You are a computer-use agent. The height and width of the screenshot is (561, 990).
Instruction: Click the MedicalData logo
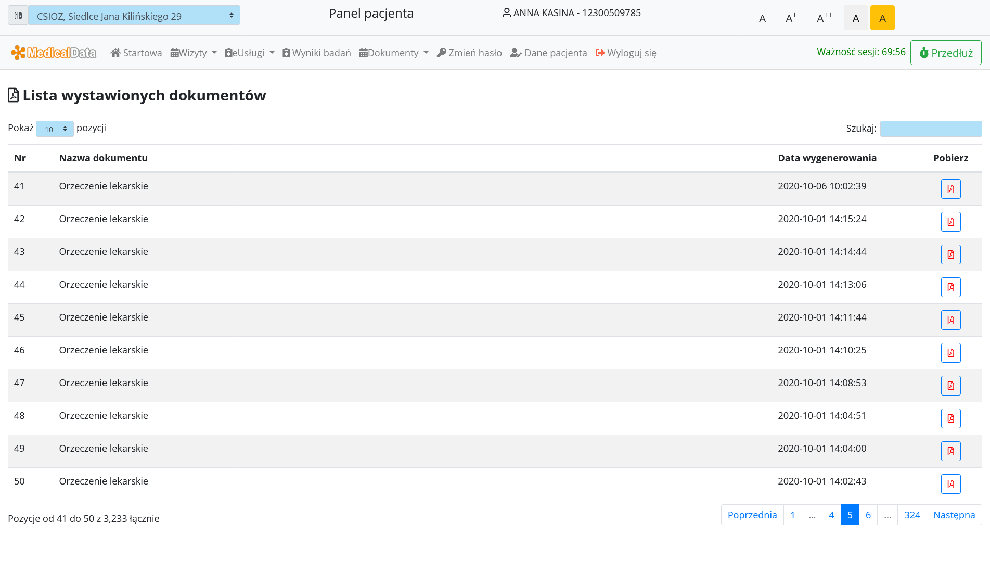pyautogui.click(x=54, y=53)
